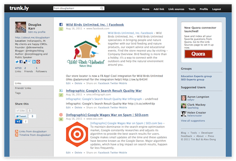Open Wild Birds Unlimited, Inc. | Facebook title
Screen dimensions: 236x161
pos(95,25)
